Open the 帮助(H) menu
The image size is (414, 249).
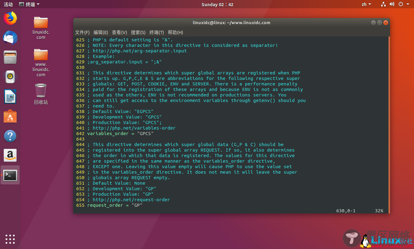point(175,32)
